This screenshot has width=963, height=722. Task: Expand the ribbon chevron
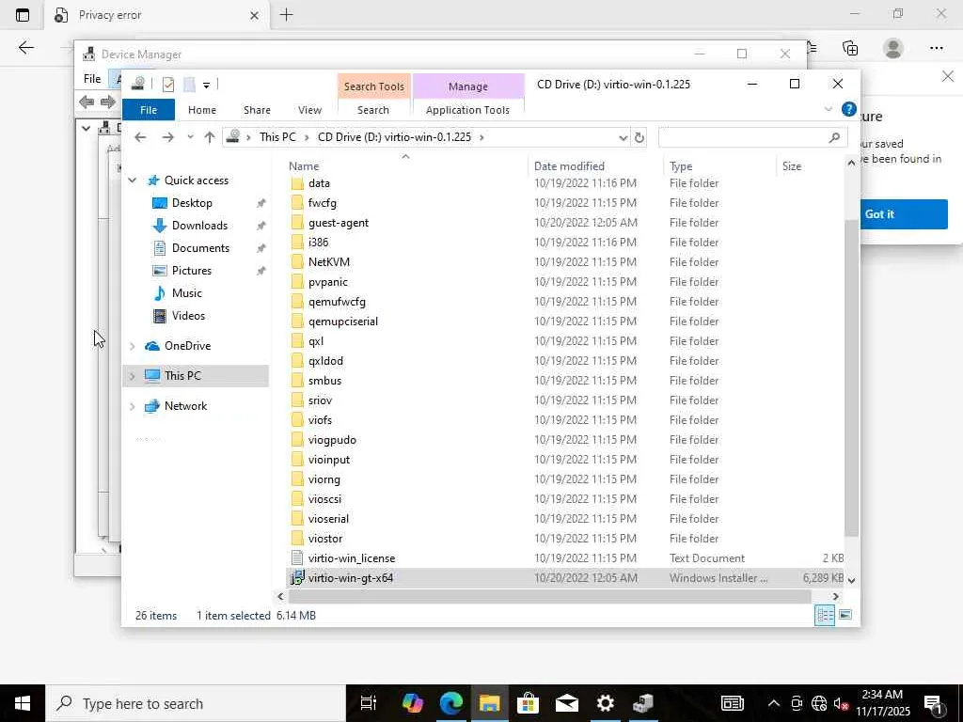click(x=829, y=110)
